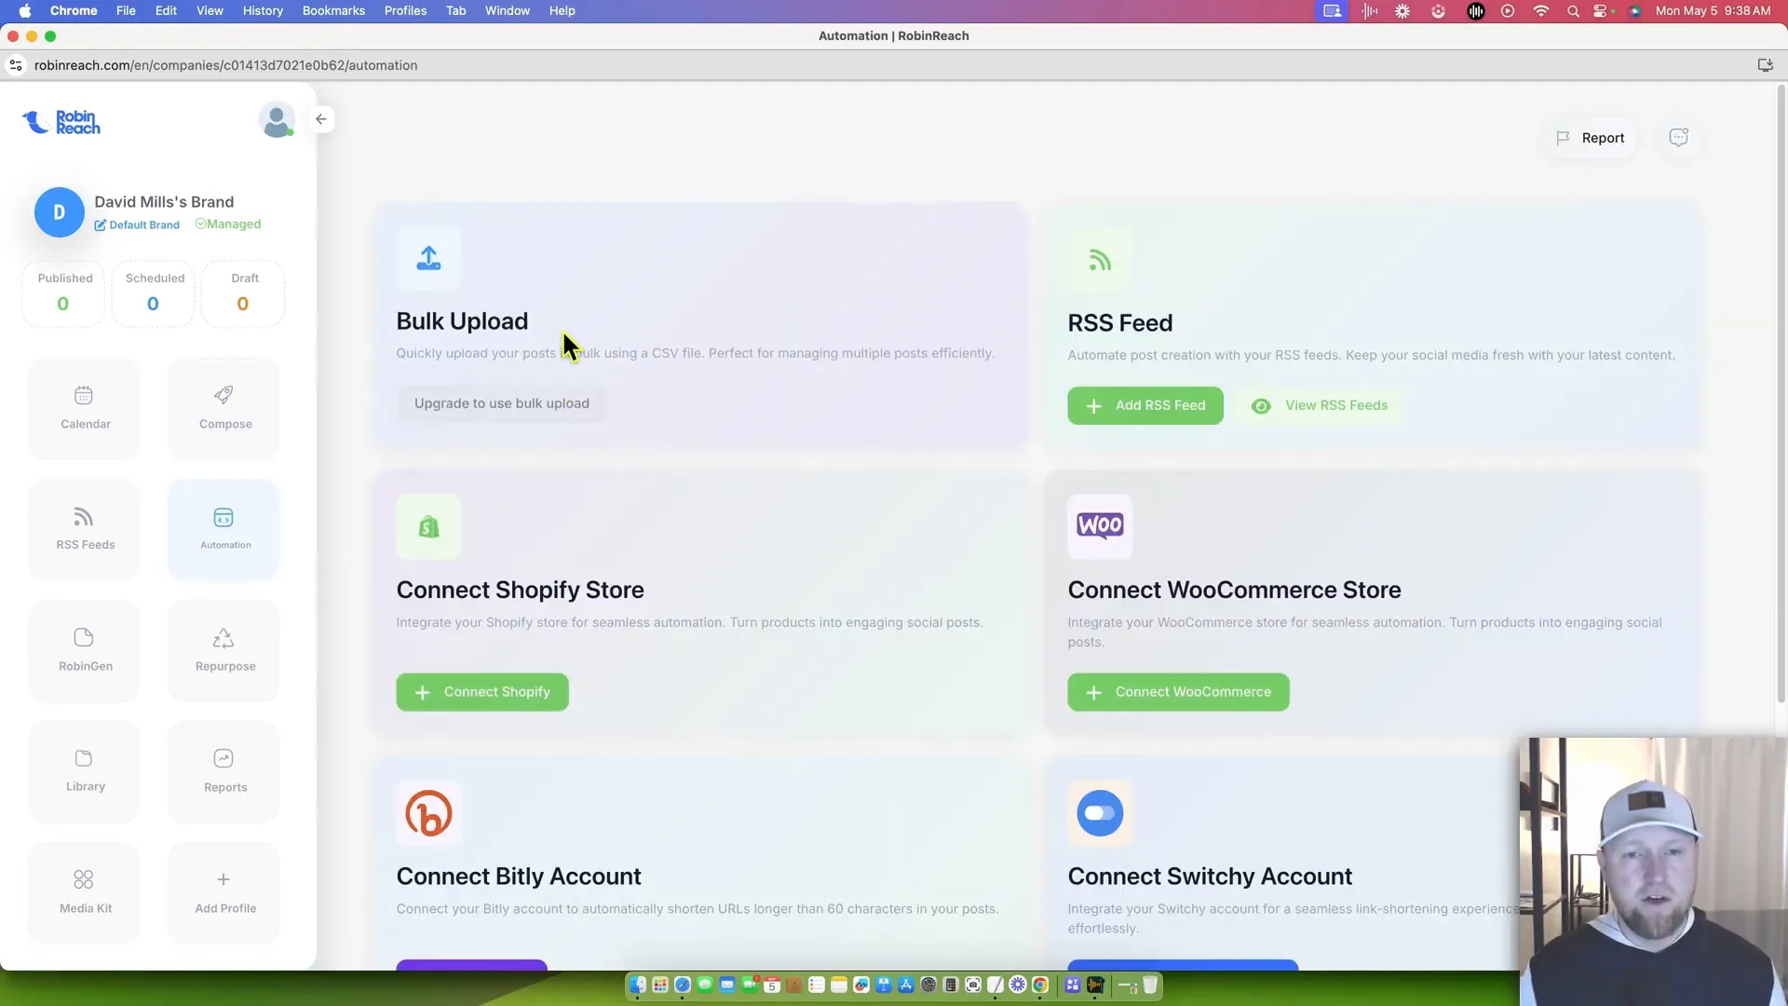Click the Connect WooCommerce button
The width and height of the screenshot is (1788, 1006).
tap(1178, 692)
